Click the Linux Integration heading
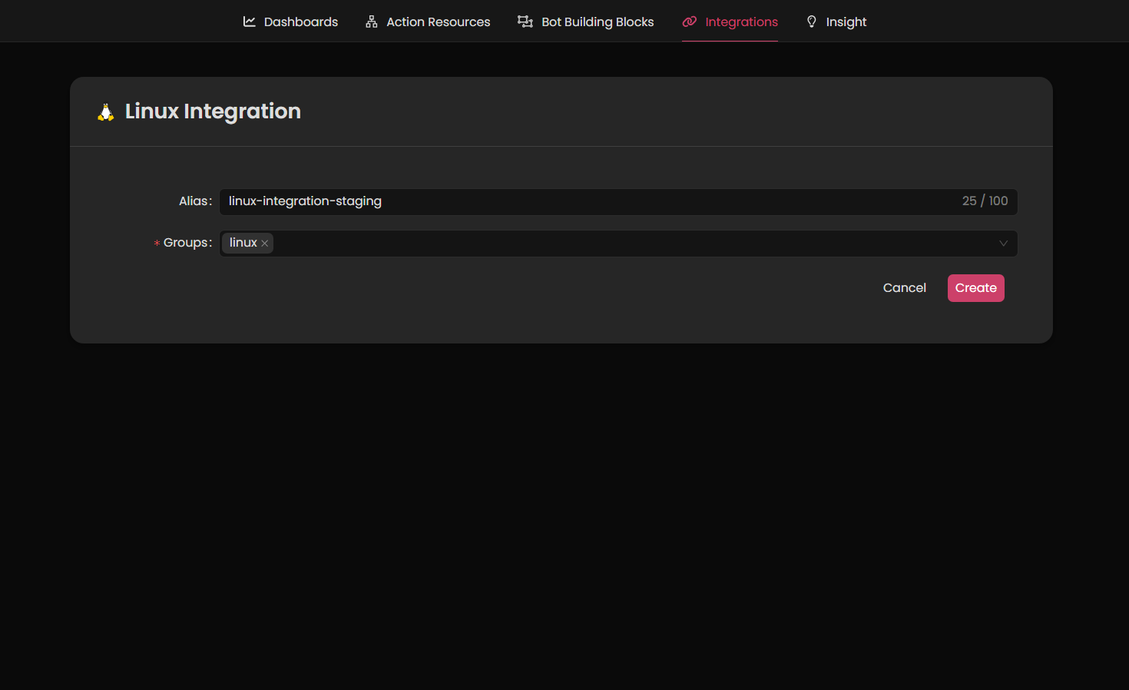The height and width of the screenshot is (690, 1129). 213,111
